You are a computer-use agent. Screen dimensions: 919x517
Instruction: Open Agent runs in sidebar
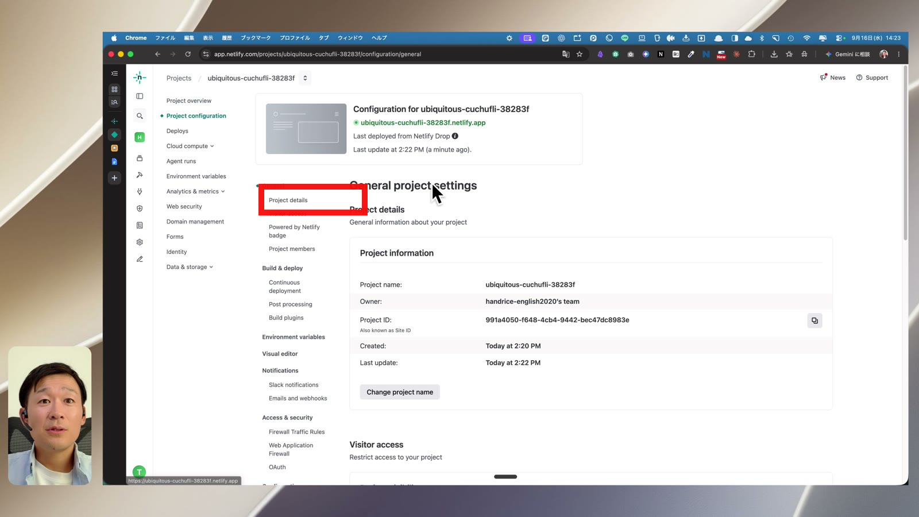[x=181, y=161]
